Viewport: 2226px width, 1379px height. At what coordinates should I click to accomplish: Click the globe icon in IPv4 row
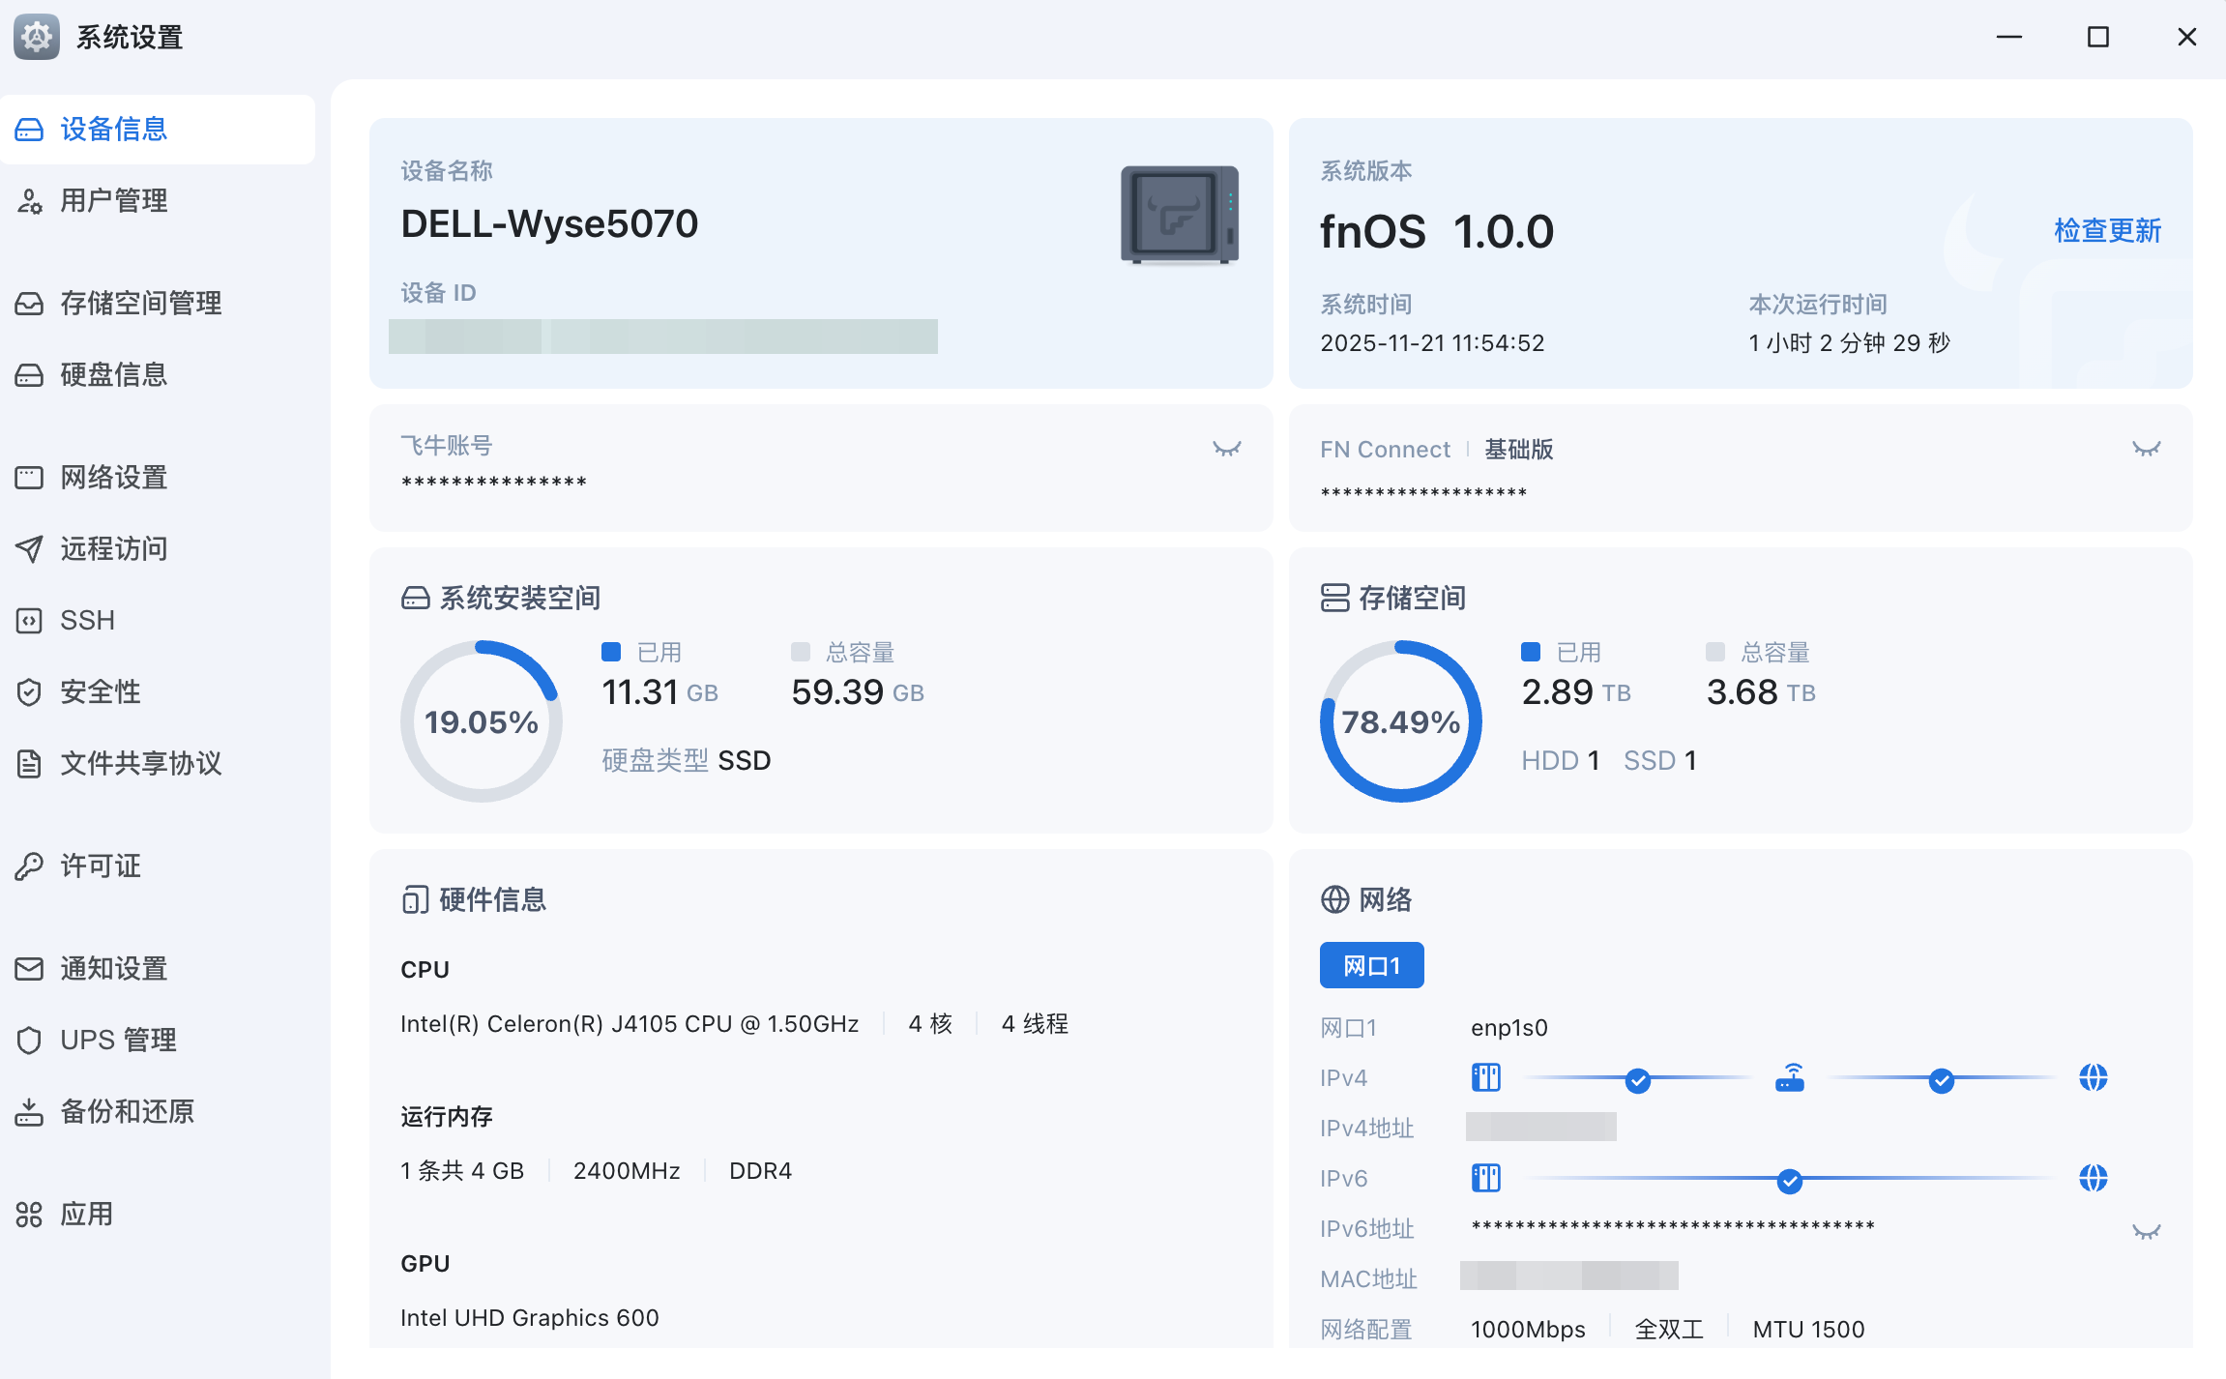(x=2093, y=1077)
